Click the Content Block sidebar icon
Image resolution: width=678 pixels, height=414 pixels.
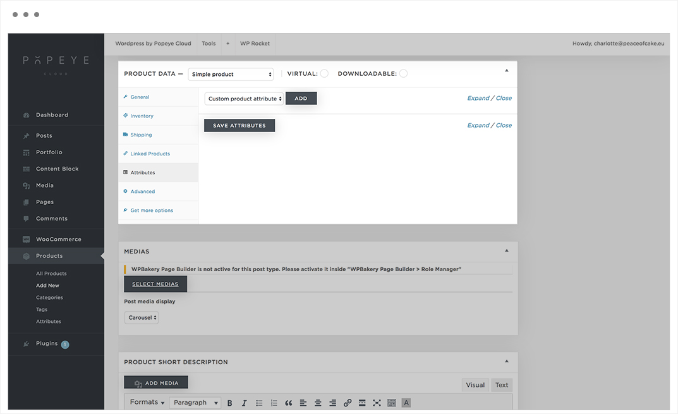coord(27,169)
